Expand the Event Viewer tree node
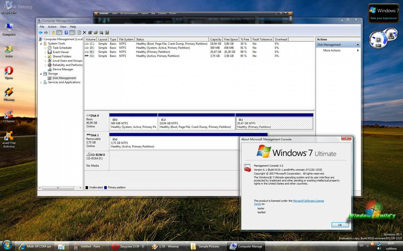403x251 pixels. (x=45, y=52)
